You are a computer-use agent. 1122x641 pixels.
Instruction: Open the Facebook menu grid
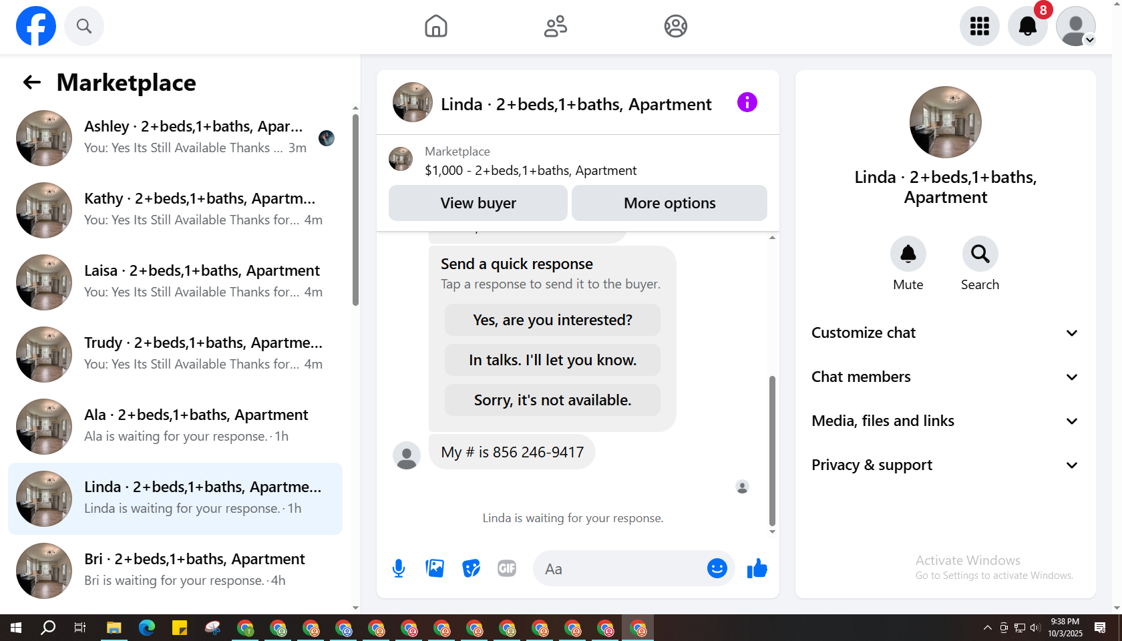tap(980, 26)
